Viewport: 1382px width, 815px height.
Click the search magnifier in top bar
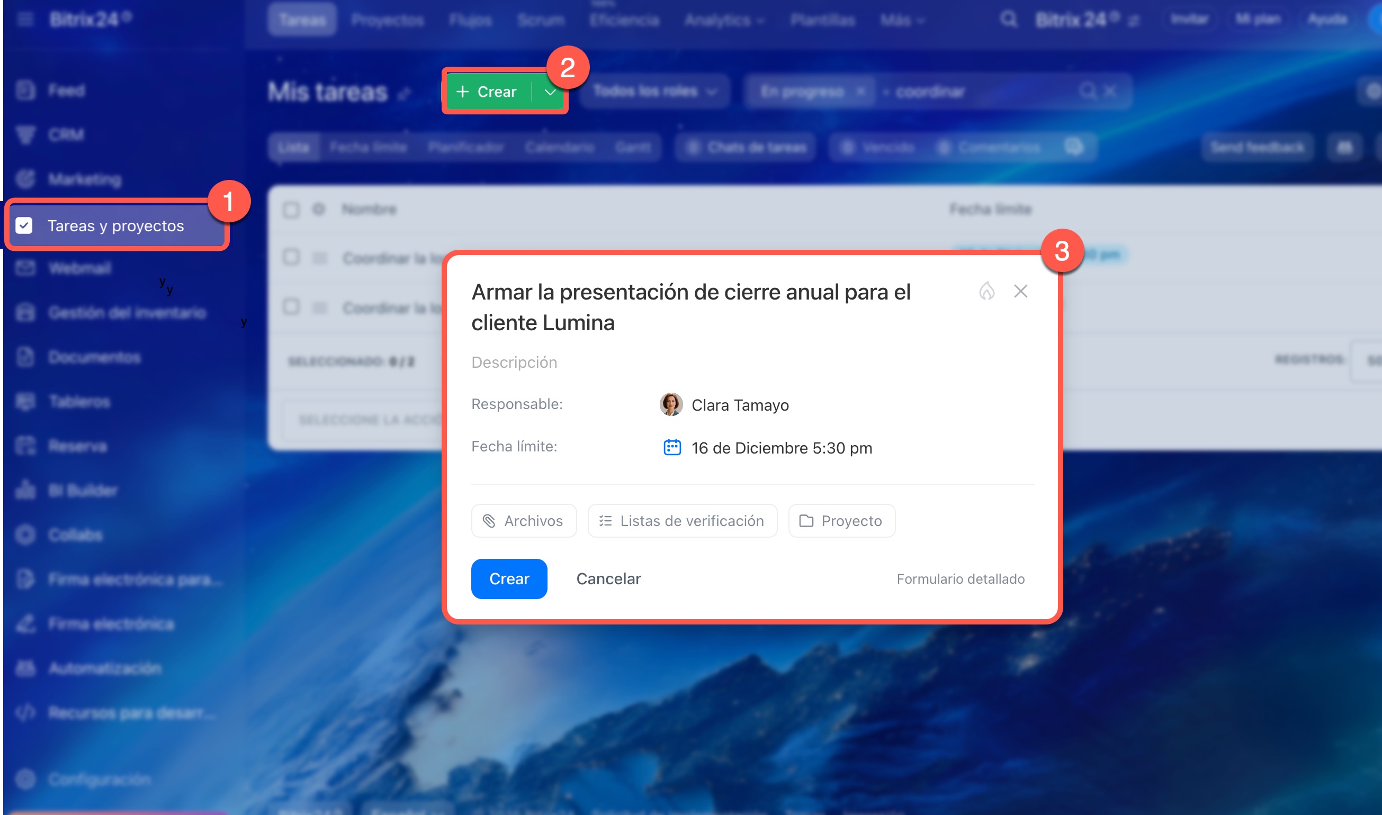click(x=1008, y=20)
